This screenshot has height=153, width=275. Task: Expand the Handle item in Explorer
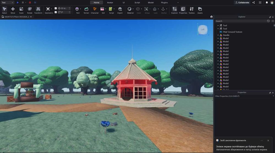pyautogui.click(x=218, y=35)
